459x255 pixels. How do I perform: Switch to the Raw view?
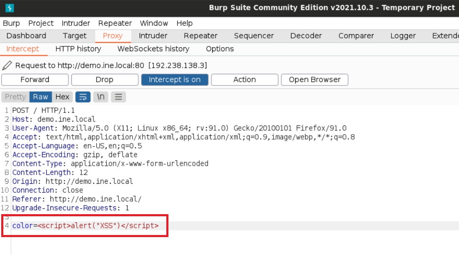coord(41,97)
